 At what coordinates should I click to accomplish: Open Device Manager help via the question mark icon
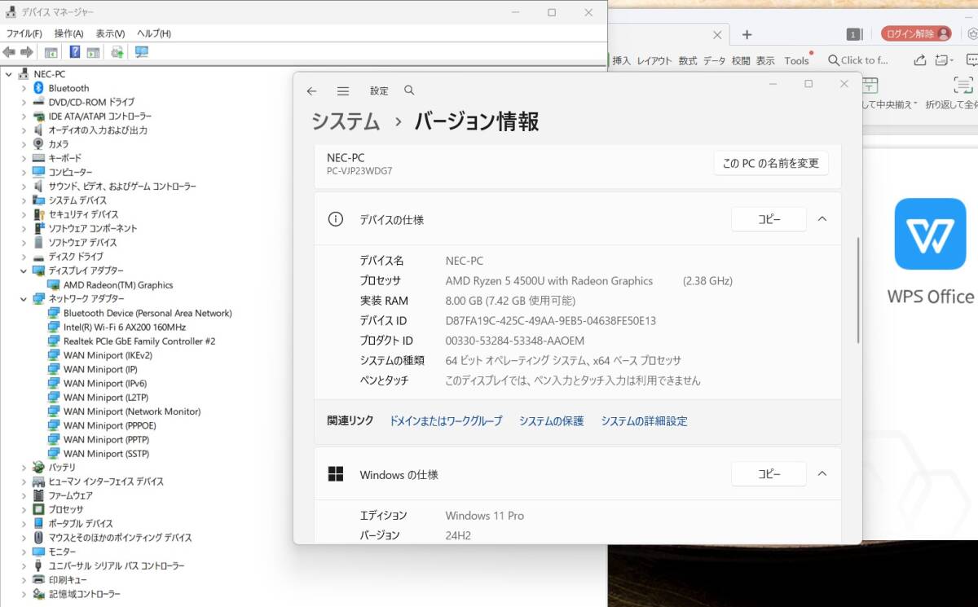coord(75,51)
